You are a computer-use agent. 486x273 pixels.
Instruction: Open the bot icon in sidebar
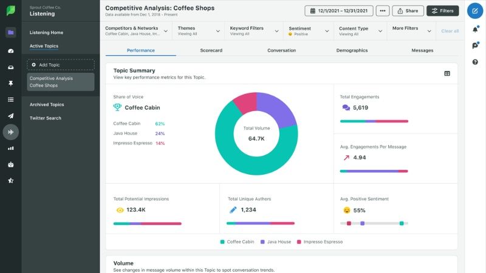(11, 164)
